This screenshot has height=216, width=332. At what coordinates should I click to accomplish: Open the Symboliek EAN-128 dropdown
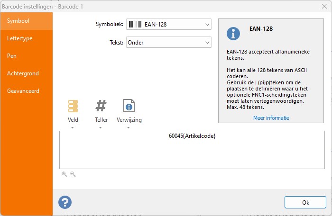click(169, 24)
